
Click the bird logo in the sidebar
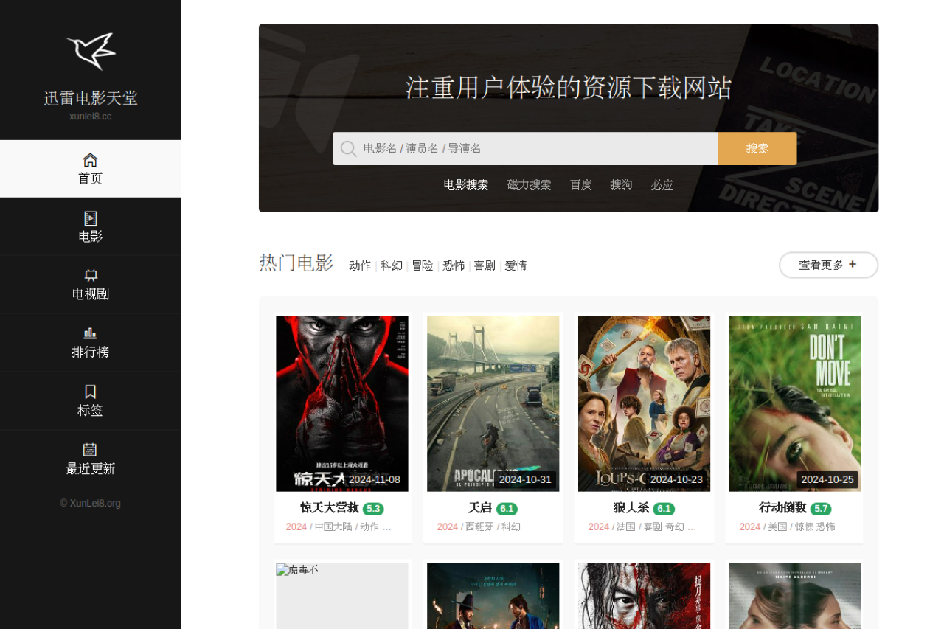coord(90,51)
